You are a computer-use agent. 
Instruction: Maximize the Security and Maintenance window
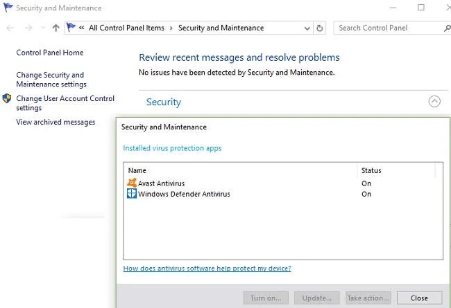[x=421, y=8]
